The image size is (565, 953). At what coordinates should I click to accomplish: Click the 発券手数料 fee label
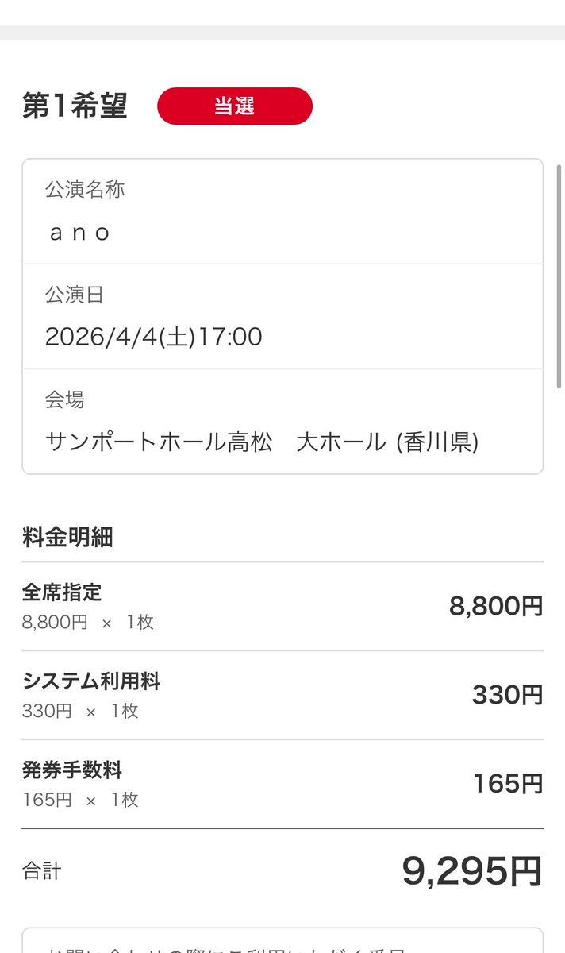pos(72,770)
